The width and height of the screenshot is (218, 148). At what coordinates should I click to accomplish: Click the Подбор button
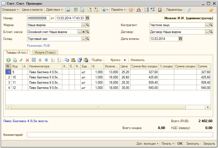(x=97, y=60)
